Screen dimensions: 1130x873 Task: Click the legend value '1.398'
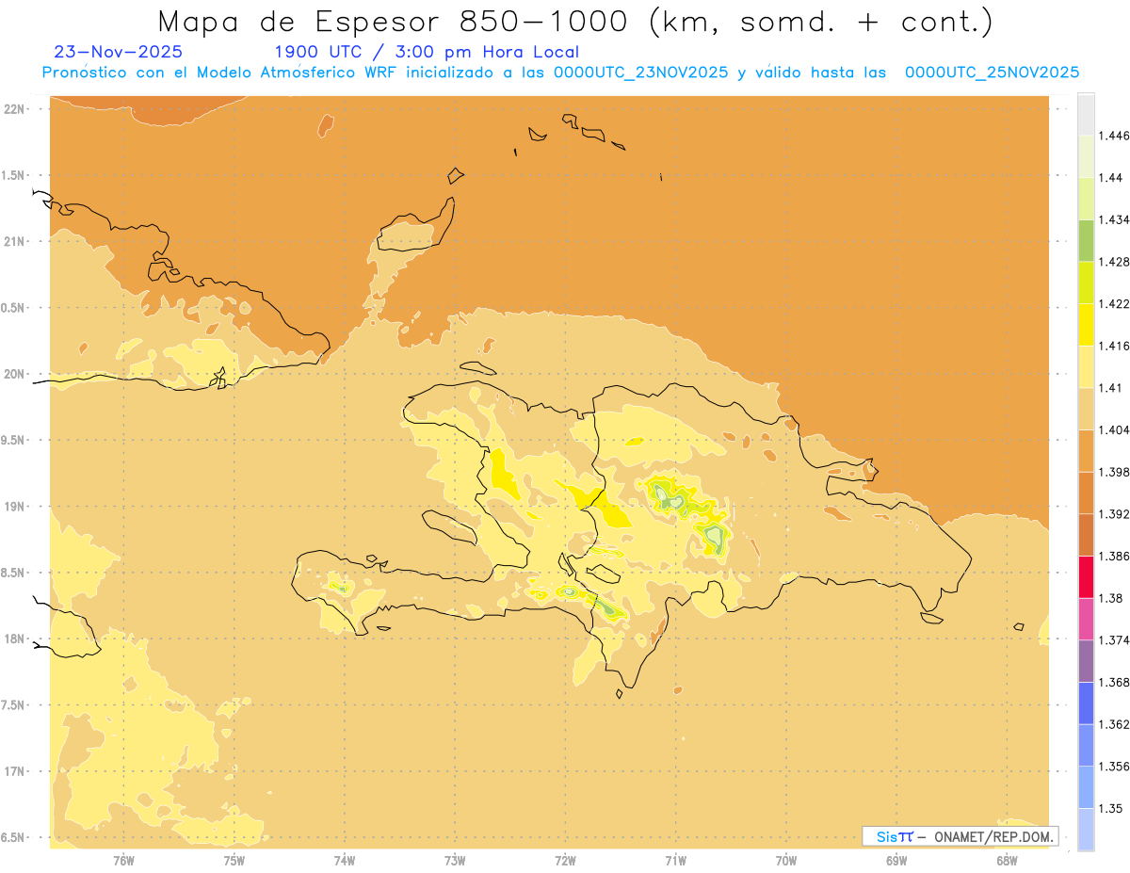click(x=1114, y=472)
